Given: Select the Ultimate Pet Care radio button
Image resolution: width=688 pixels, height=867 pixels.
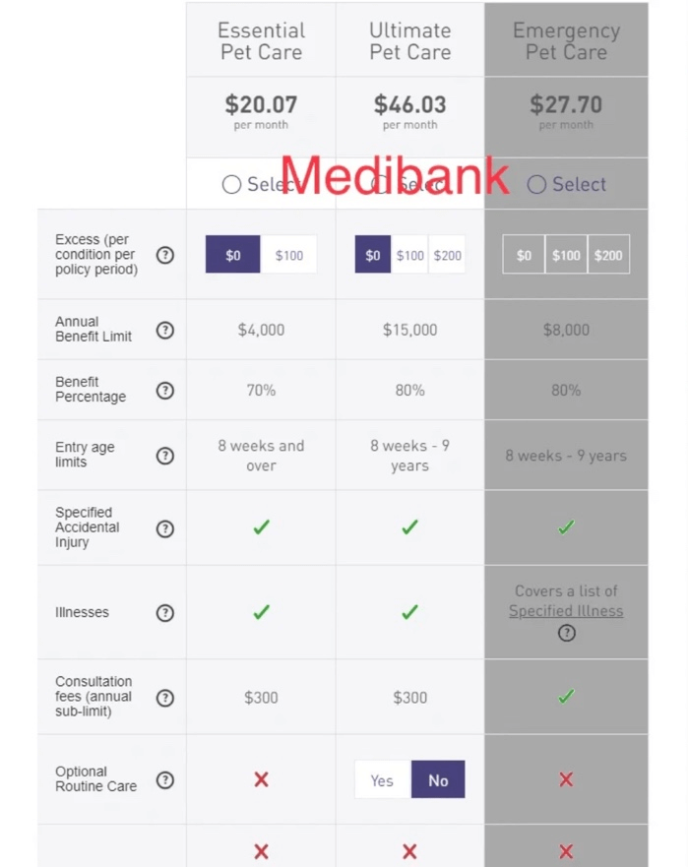Looking at the screenshot, I should click(379, 184).
